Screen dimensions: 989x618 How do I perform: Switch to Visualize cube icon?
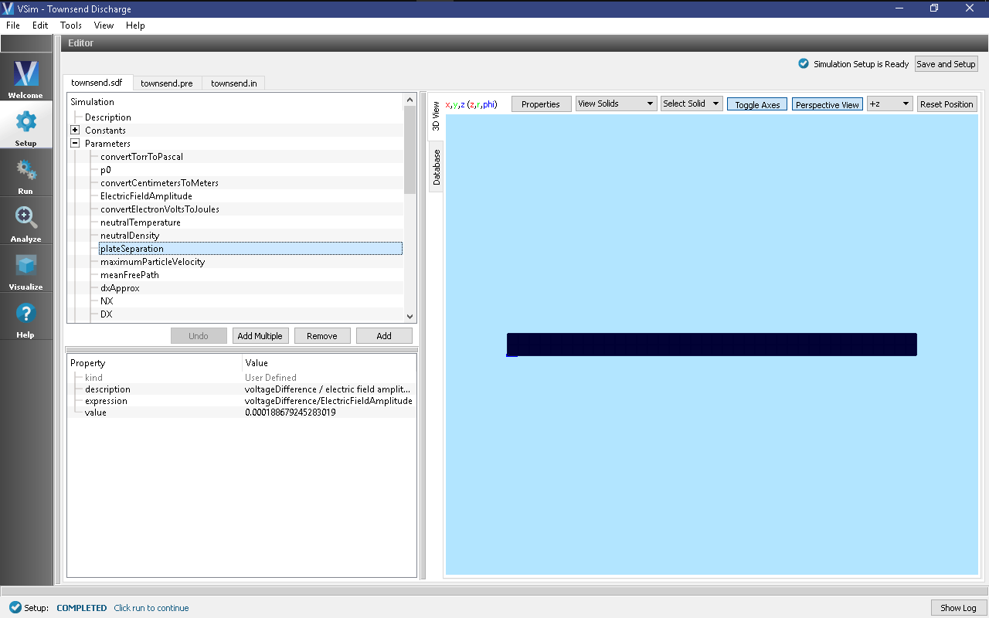25,267
